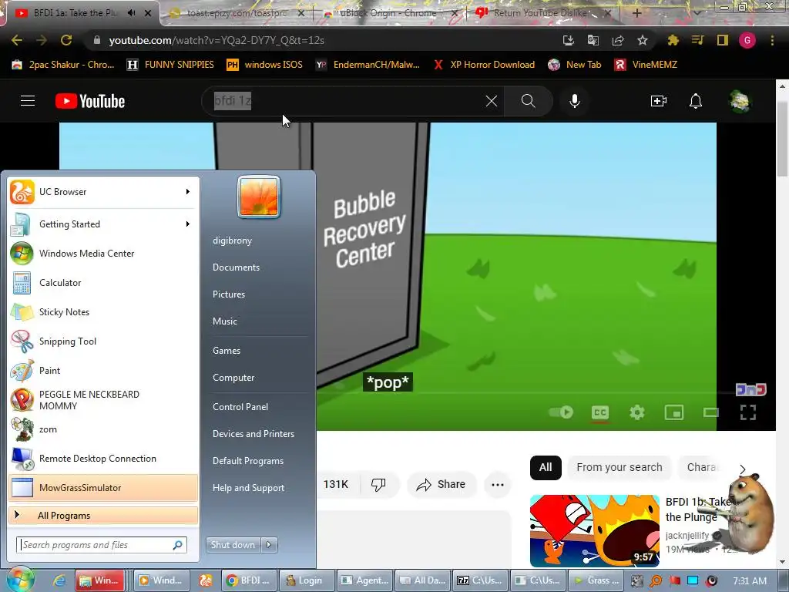Viewport: 789px width, 592px height.
Task: Click the Start menu search field
Action: 102,545
